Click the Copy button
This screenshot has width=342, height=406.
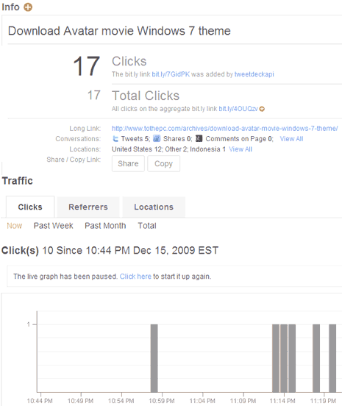[163, 163]
